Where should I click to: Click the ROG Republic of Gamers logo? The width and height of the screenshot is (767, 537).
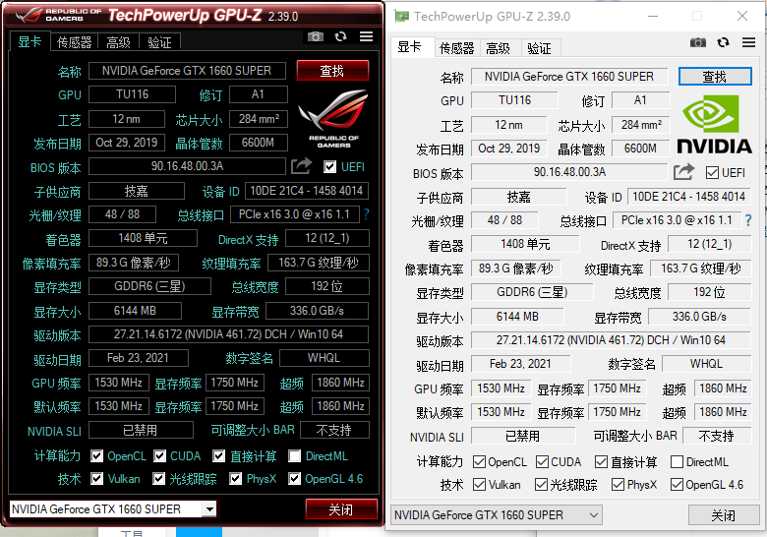click(x=333, y=118)
